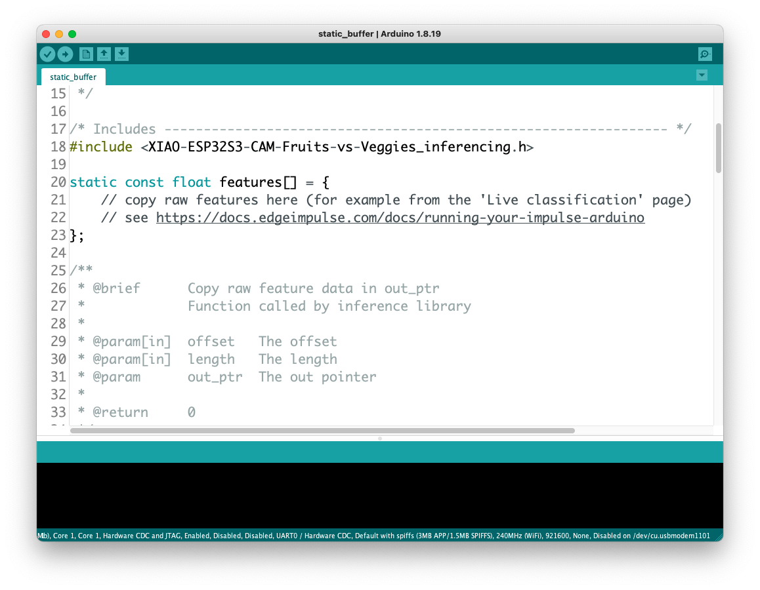
Task: Click the board info status bar text
Action: (373, 536)
